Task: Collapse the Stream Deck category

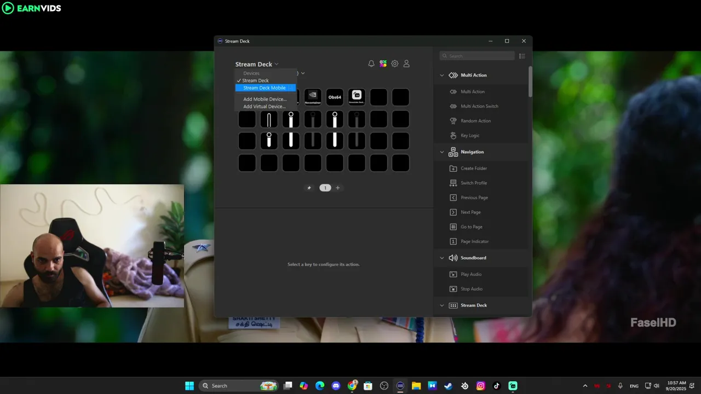Action: point(442,305)
